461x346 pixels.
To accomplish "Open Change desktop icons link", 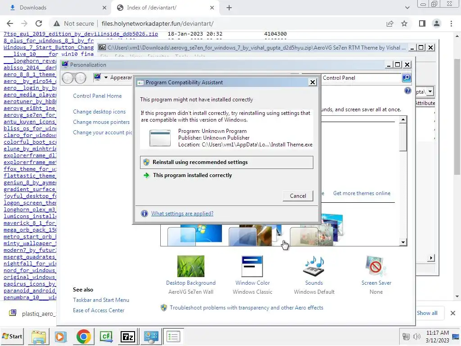I will coord(99,112).
